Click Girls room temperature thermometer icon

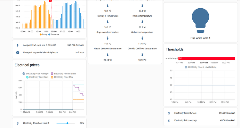[x=142, y=38]
